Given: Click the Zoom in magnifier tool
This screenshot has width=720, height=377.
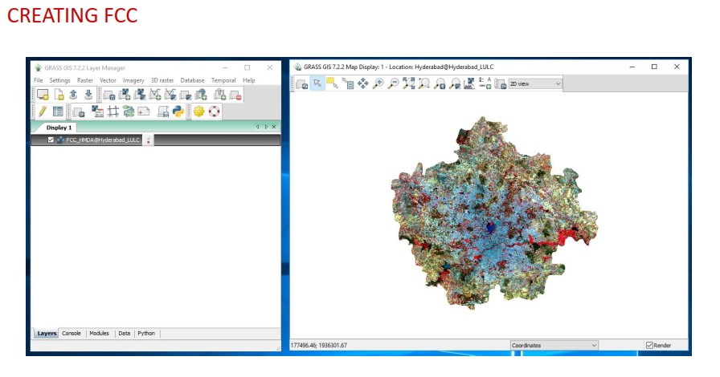Looking at the screenshot, I should 378,83.
